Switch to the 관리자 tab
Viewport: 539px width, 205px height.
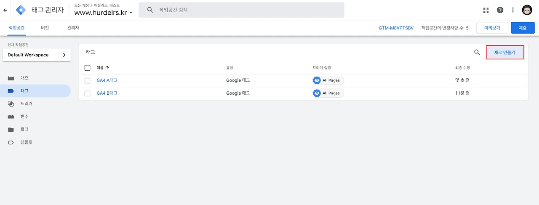[x=73, y=28]
